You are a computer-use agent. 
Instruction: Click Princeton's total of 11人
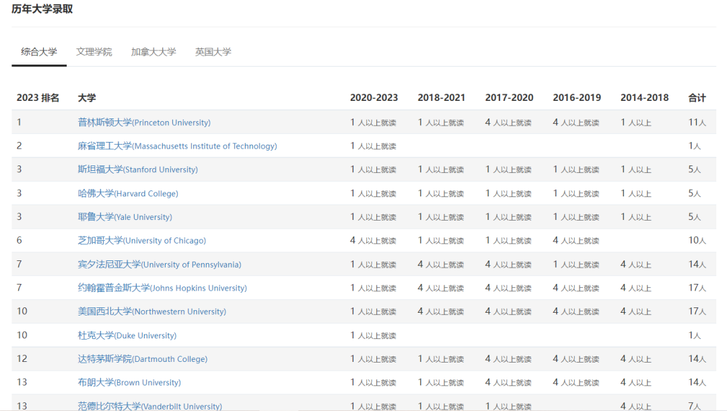[x=697, y=122]
